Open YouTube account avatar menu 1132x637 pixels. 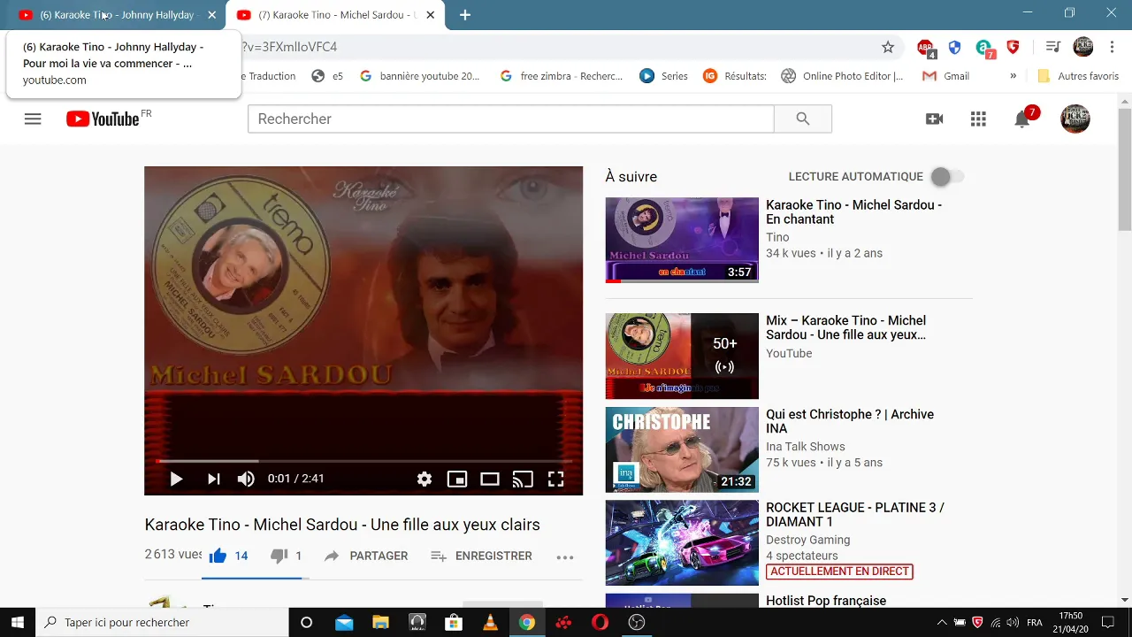pyautogui.click(x=1075, y=119)
